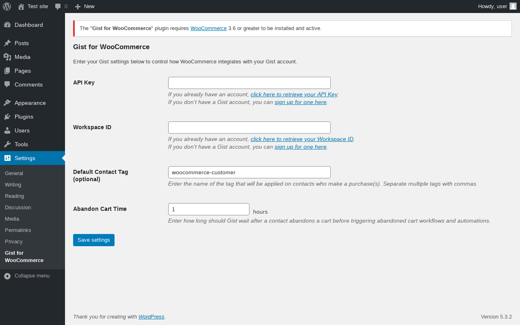
Task: Open the user avatar in top right
Action: pos(513,6)
